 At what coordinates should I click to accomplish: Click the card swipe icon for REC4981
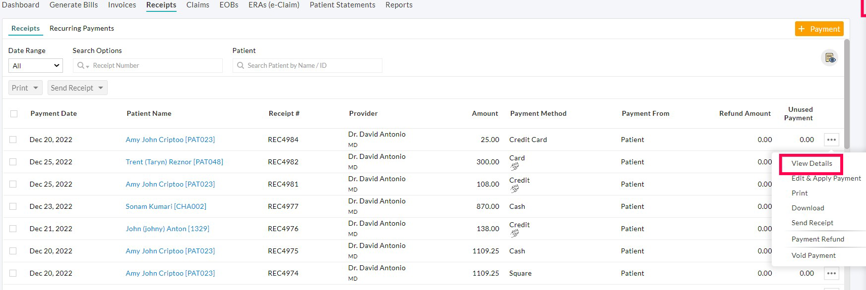click(515, 189)
